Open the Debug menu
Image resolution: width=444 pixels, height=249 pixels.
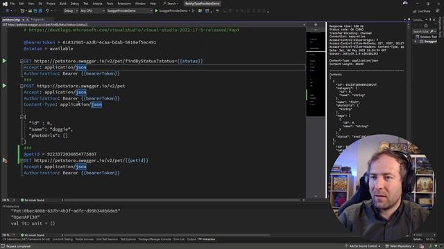pos(75,3)
